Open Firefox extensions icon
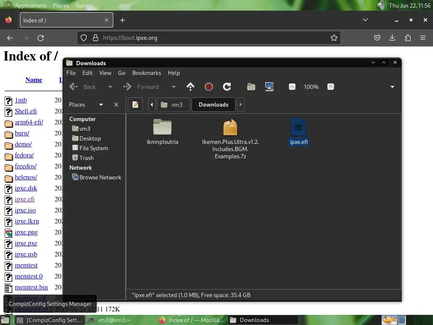The width and height of the screenshot is (433, 325). [x=408, y=38]
